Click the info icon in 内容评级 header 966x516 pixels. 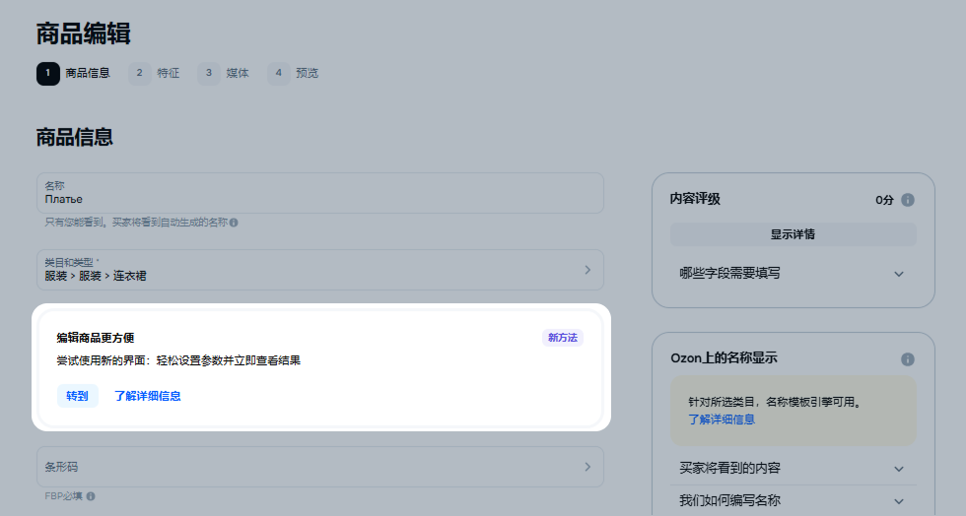[908, 200]
